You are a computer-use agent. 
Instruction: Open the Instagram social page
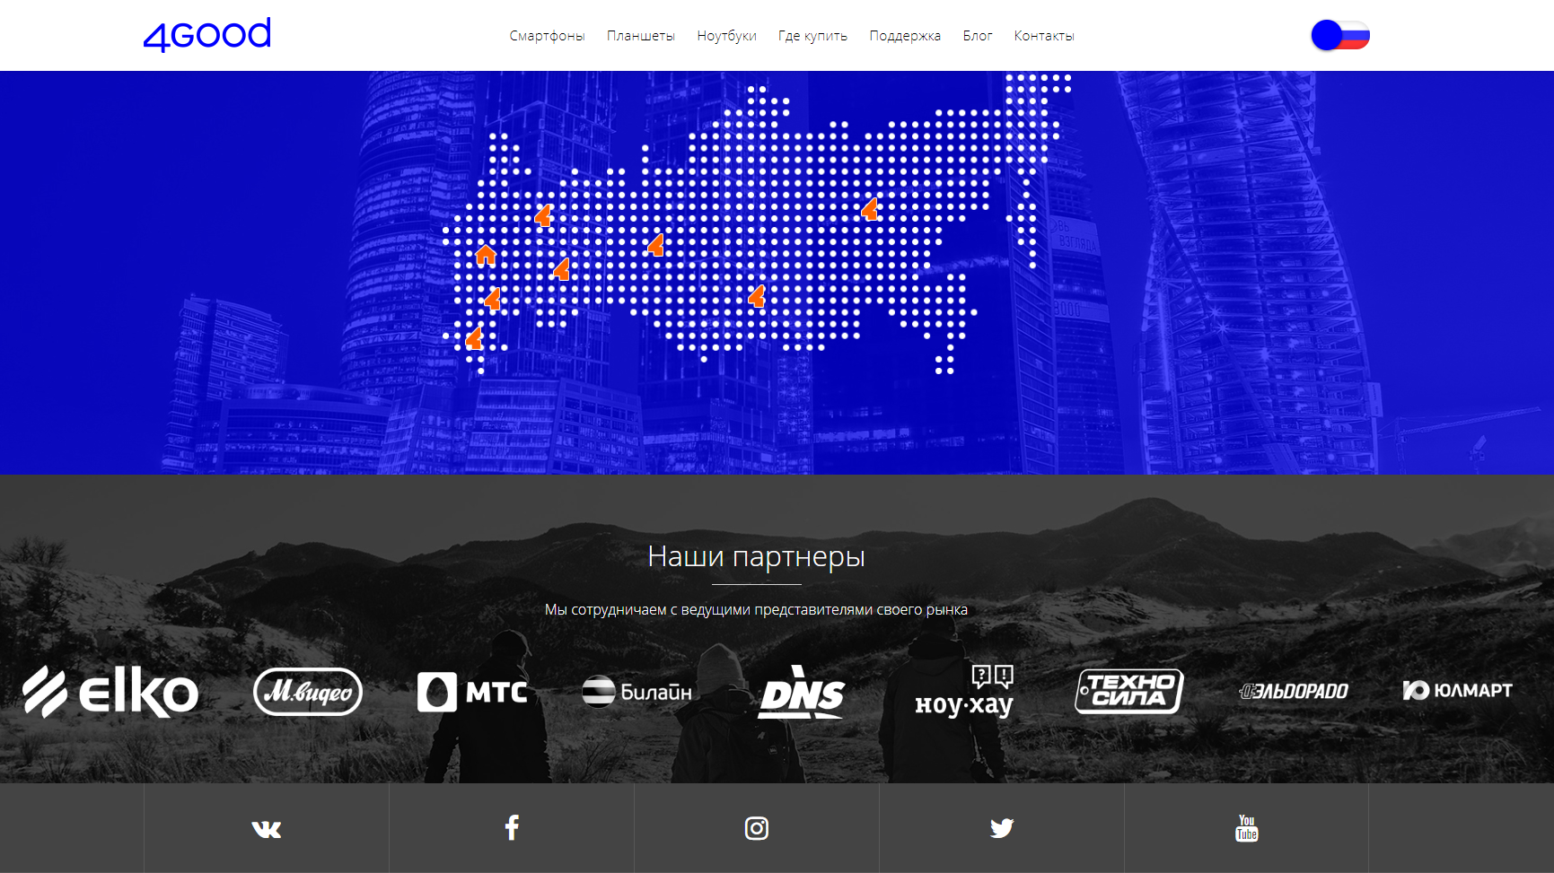click(757, 828)
